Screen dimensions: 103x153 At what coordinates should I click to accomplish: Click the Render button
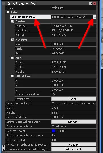pos(74,144)
